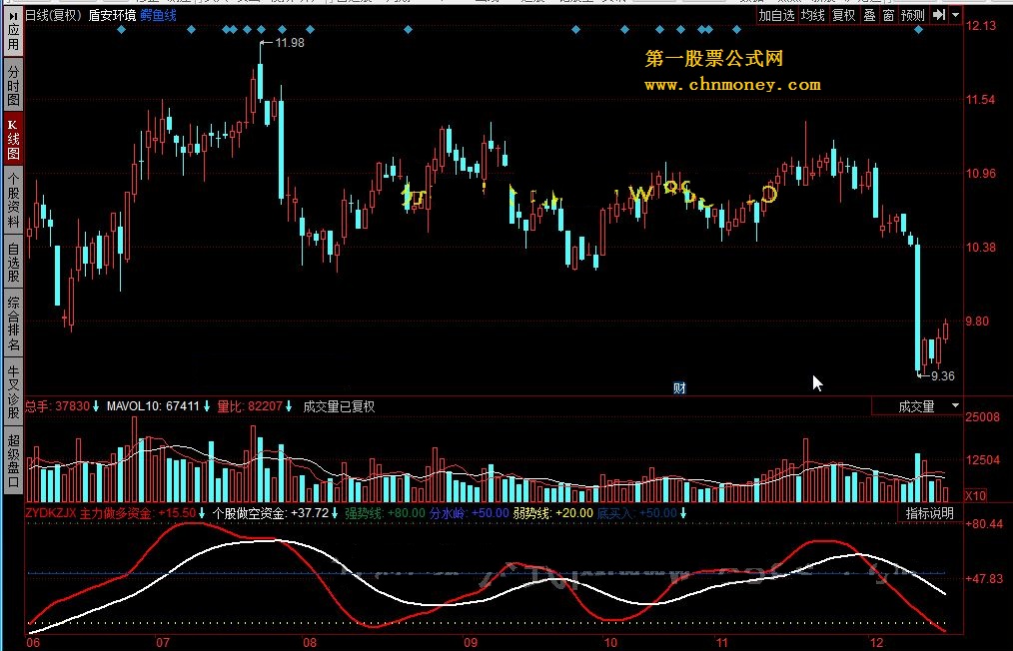Click the 10.96 price axis label

(x=981, y=173)
